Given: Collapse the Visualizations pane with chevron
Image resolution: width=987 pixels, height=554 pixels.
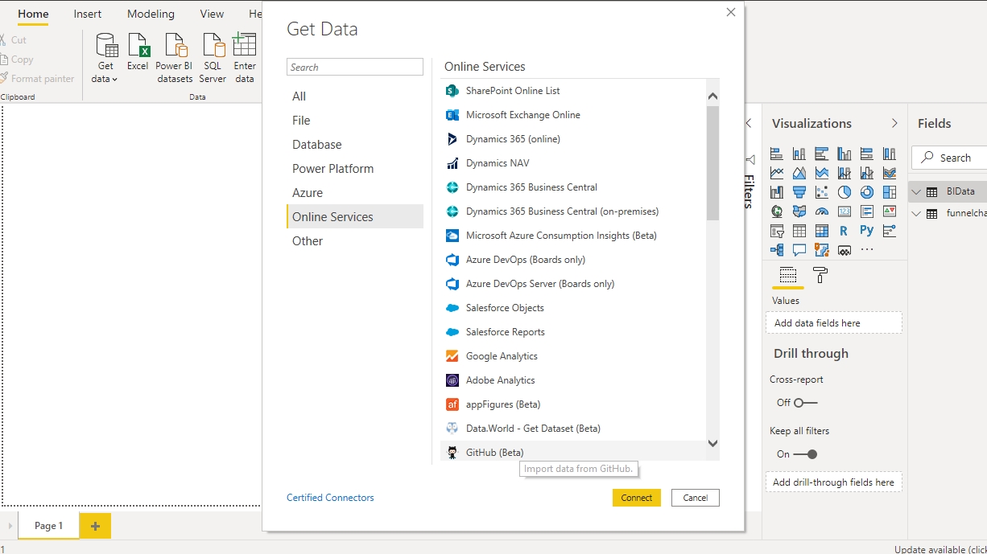Looking at the screenshot, I should pyautogui.click(x=894, y=123).
